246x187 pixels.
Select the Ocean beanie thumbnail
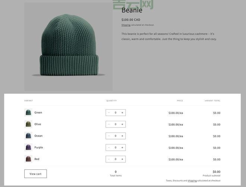[28, 136]
